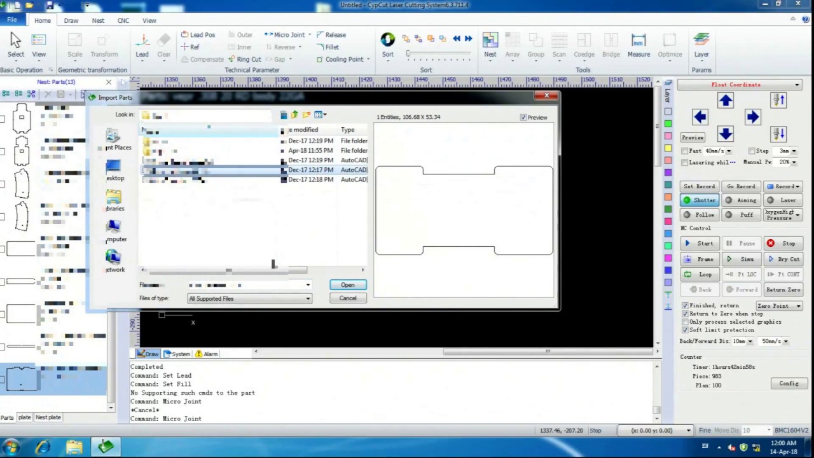Switch to the Nest ribbon tab

(98, 20)
